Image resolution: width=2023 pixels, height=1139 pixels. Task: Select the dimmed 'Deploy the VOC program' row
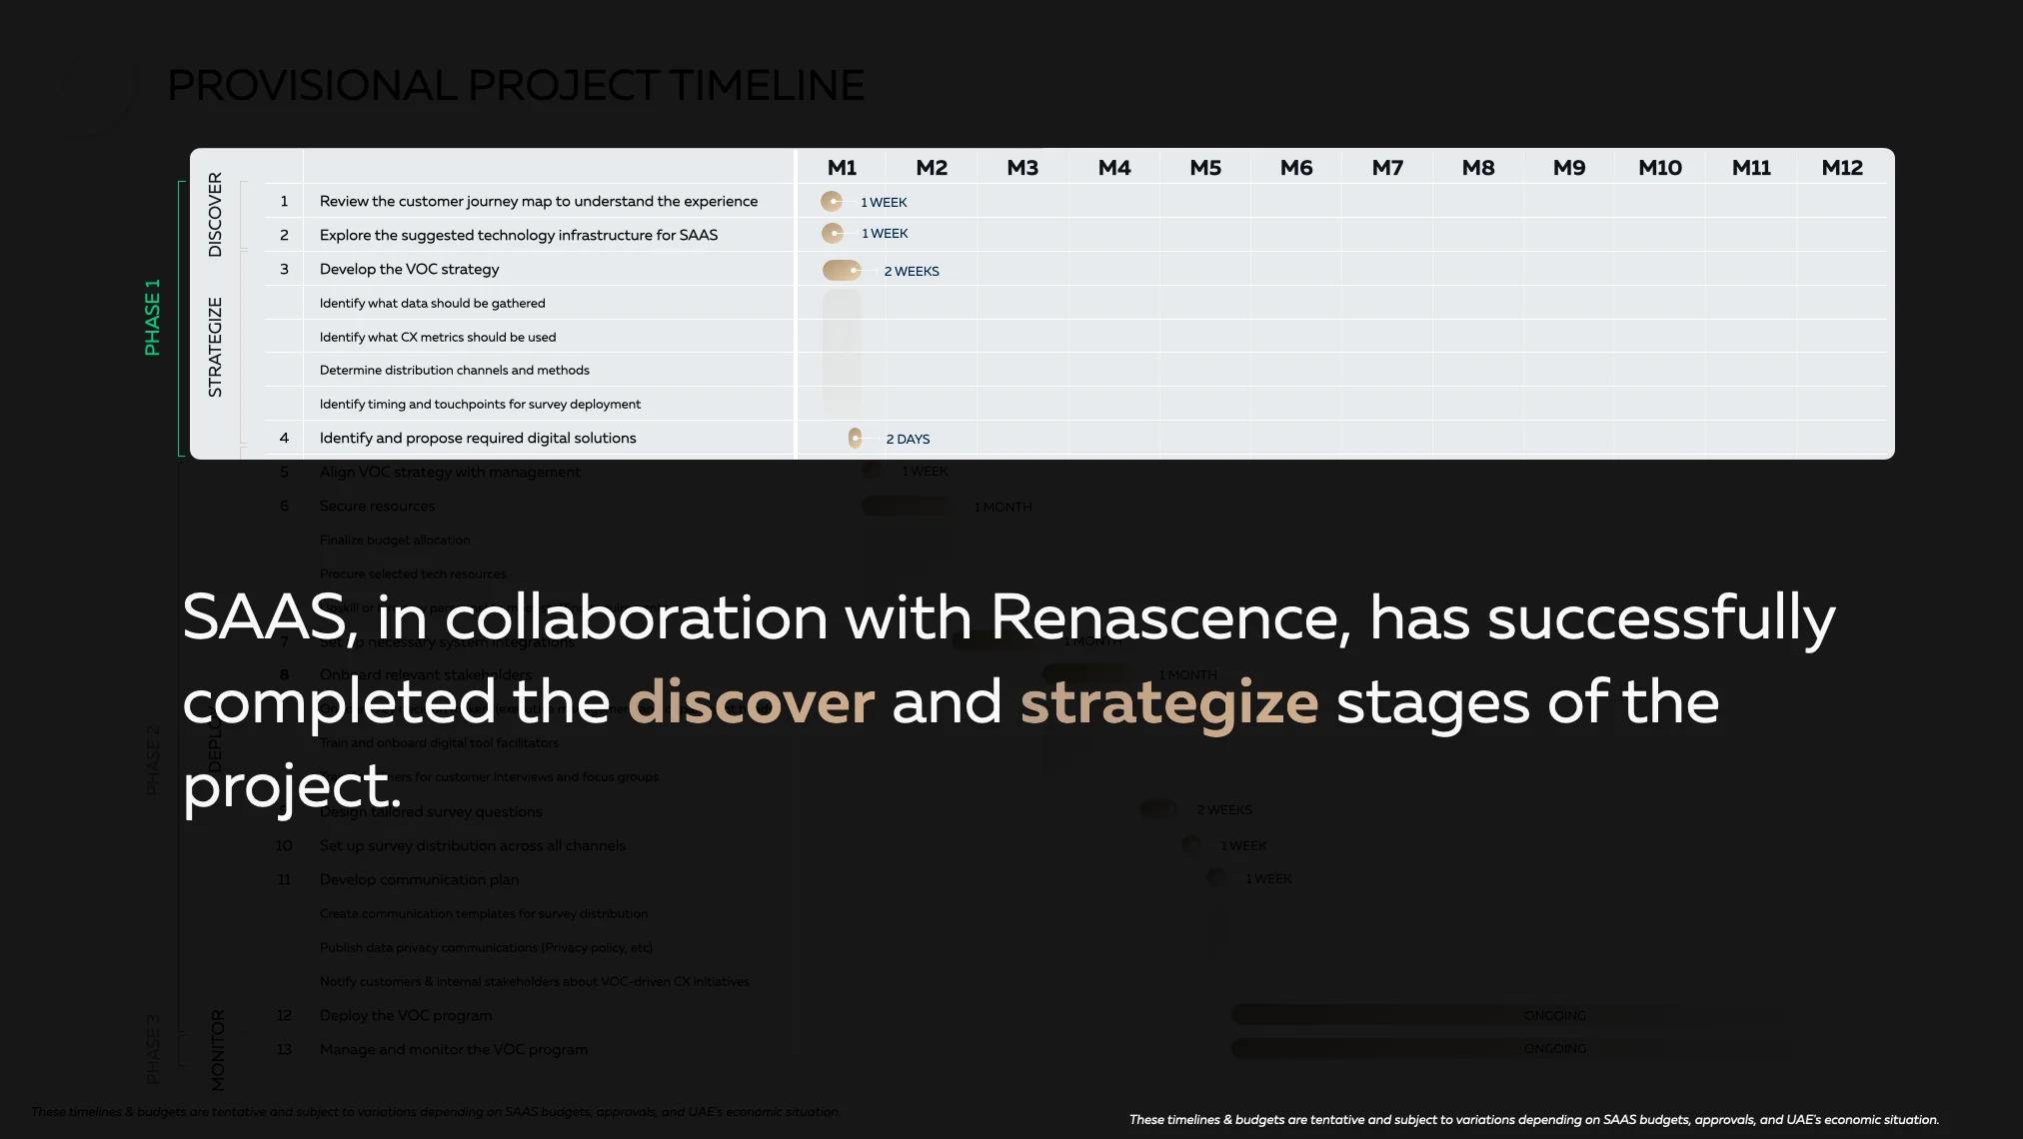406,1015
